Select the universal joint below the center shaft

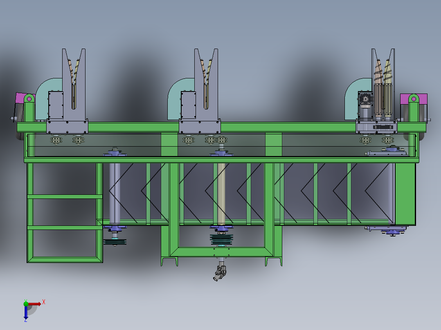click(220, 273)
